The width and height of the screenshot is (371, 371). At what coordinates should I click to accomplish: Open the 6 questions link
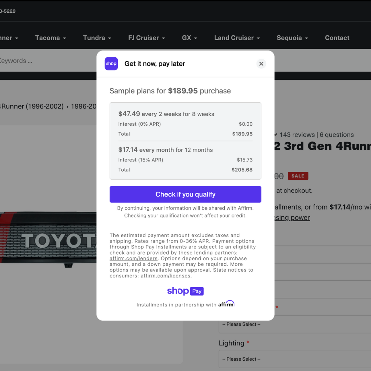point(337,135)
